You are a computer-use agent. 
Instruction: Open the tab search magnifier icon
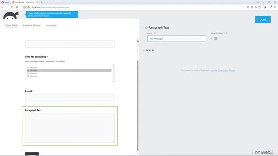pyautogui.click(x=258, y=2)
